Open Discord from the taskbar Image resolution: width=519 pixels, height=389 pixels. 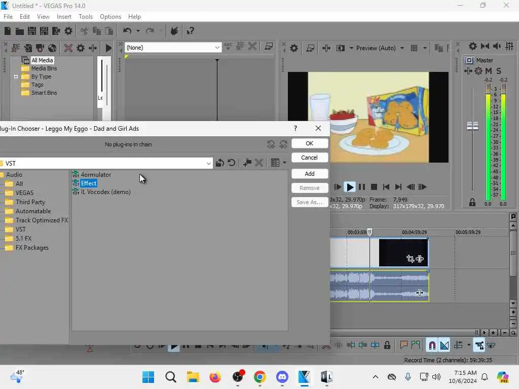click(282, 377)
